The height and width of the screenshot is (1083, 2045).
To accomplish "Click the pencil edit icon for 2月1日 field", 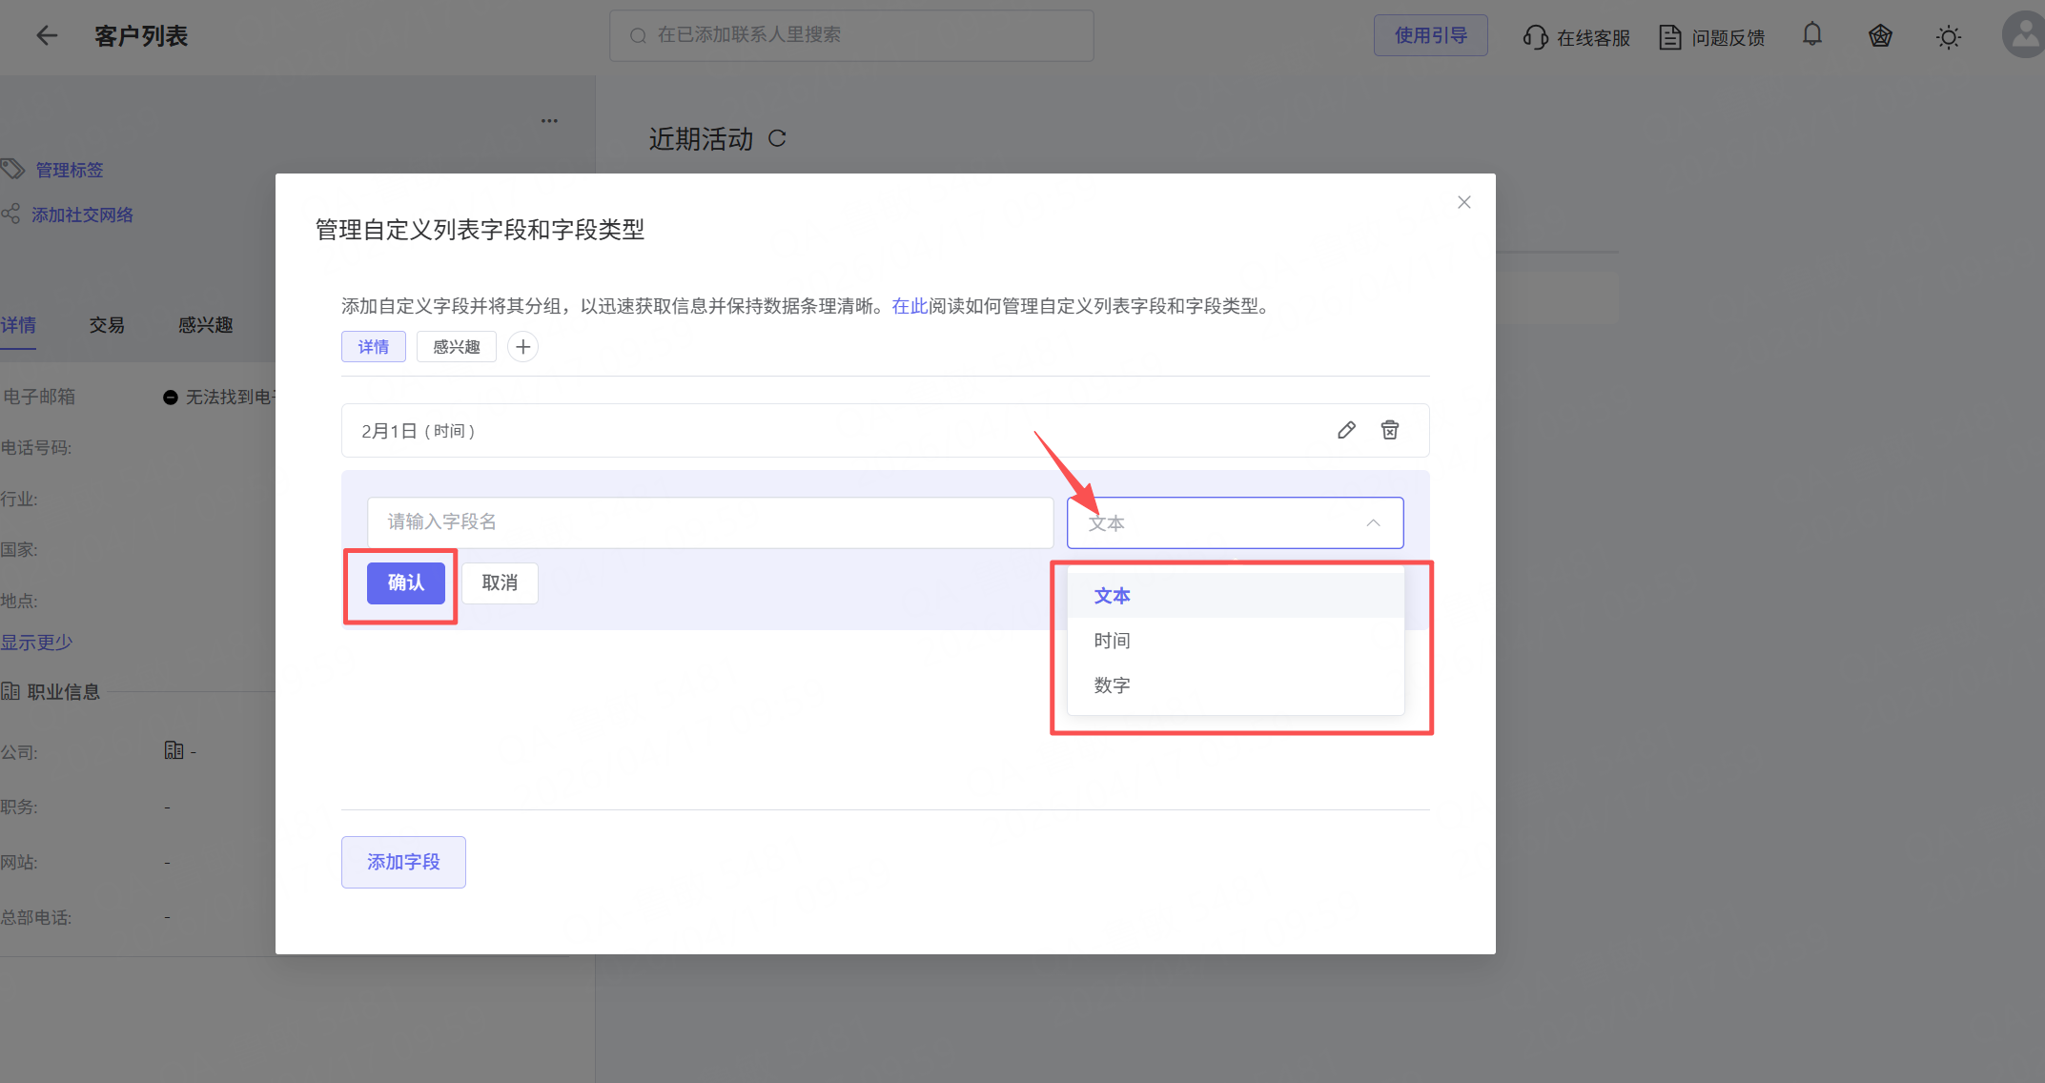I will tap(1346, 430).
